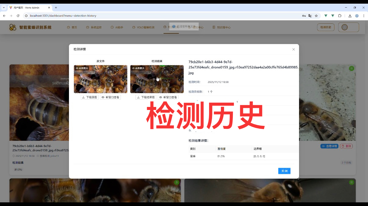368x206 pixels.
Task: Click the green badge icon on bottom-left bee card
Action: 176,182
